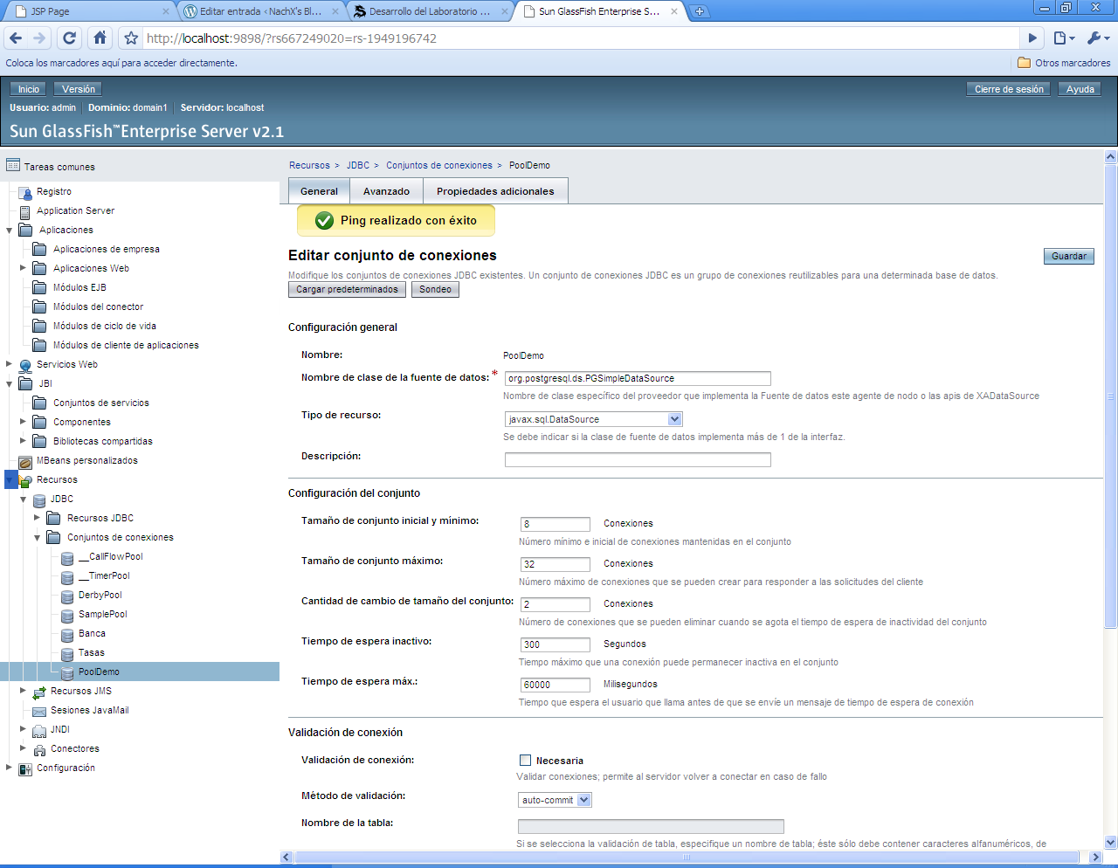
Task: Select Banca pool in the tree
Action: point(92,633)
